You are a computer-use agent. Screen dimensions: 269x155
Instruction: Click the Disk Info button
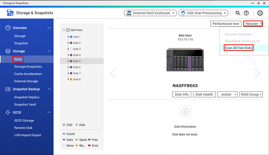(182, 95)
